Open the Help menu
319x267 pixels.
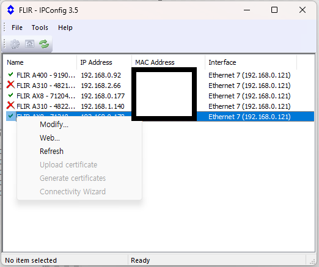pyautogui.click(x=65, y=27)
